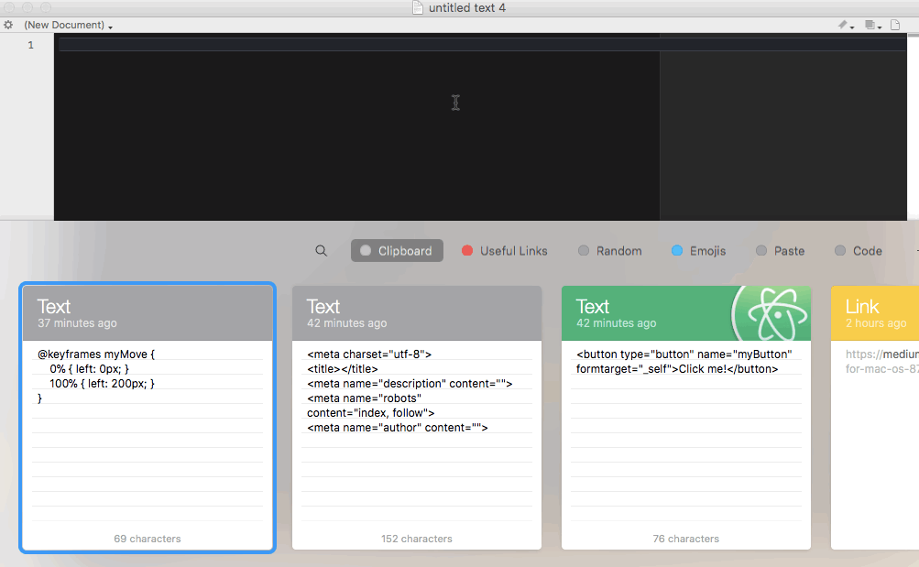Open the (New Document) dropdown

point(68,25)
